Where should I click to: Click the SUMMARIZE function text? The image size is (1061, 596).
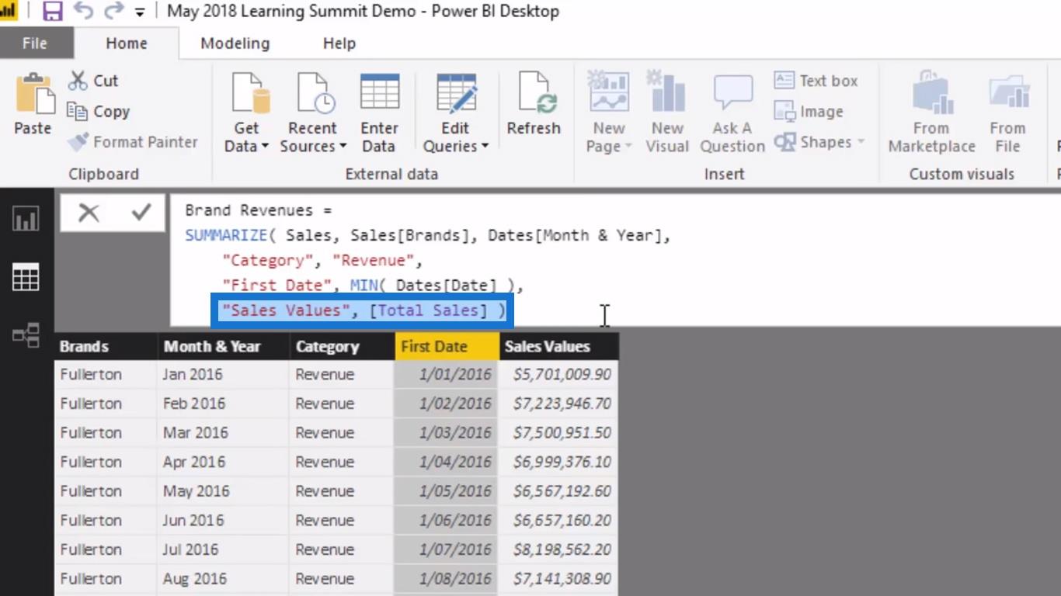pyautogui.click(x=227, y=235)
